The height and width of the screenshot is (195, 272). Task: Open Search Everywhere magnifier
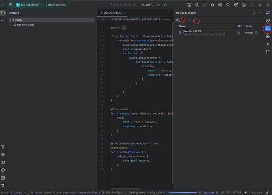coord(228,5)
